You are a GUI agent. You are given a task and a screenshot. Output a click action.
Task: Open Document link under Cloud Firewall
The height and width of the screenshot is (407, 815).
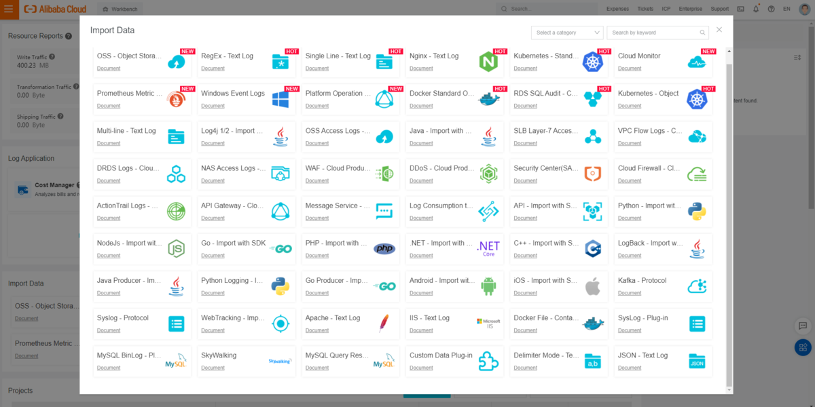630,180
